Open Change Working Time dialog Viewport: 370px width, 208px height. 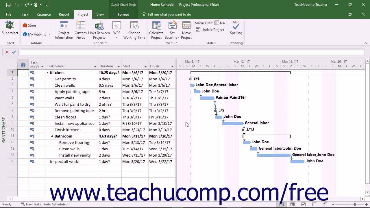pos(134,30)
